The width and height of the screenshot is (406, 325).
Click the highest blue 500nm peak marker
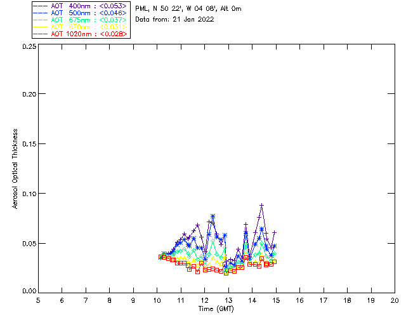[213, 216]
